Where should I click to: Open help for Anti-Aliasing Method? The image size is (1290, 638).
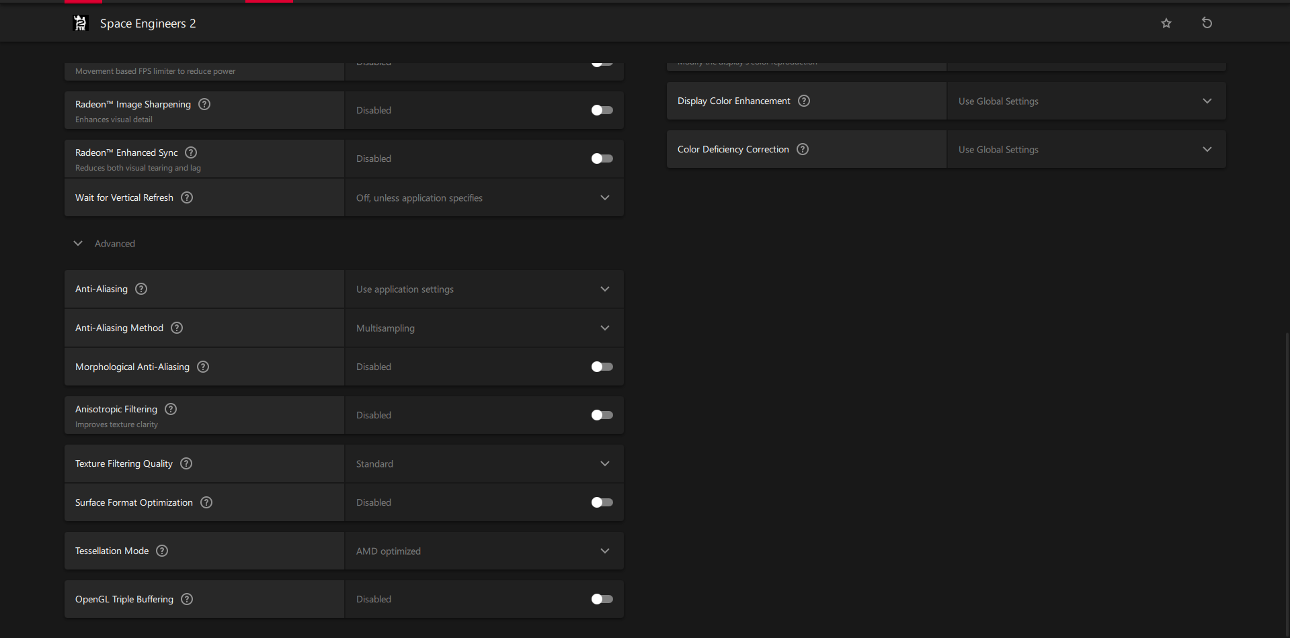tap(177, 328)
